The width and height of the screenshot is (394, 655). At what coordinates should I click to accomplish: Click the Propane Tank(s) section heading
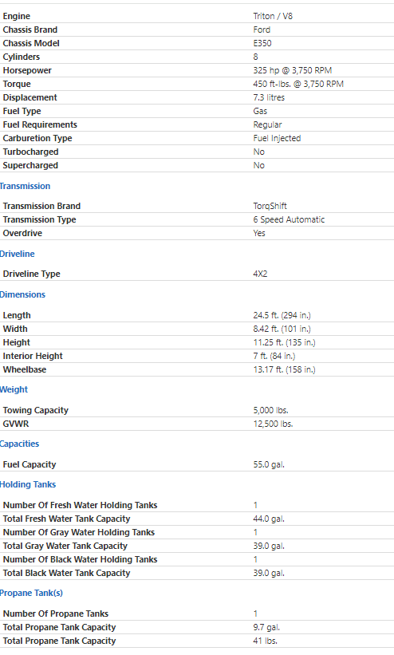31,594
